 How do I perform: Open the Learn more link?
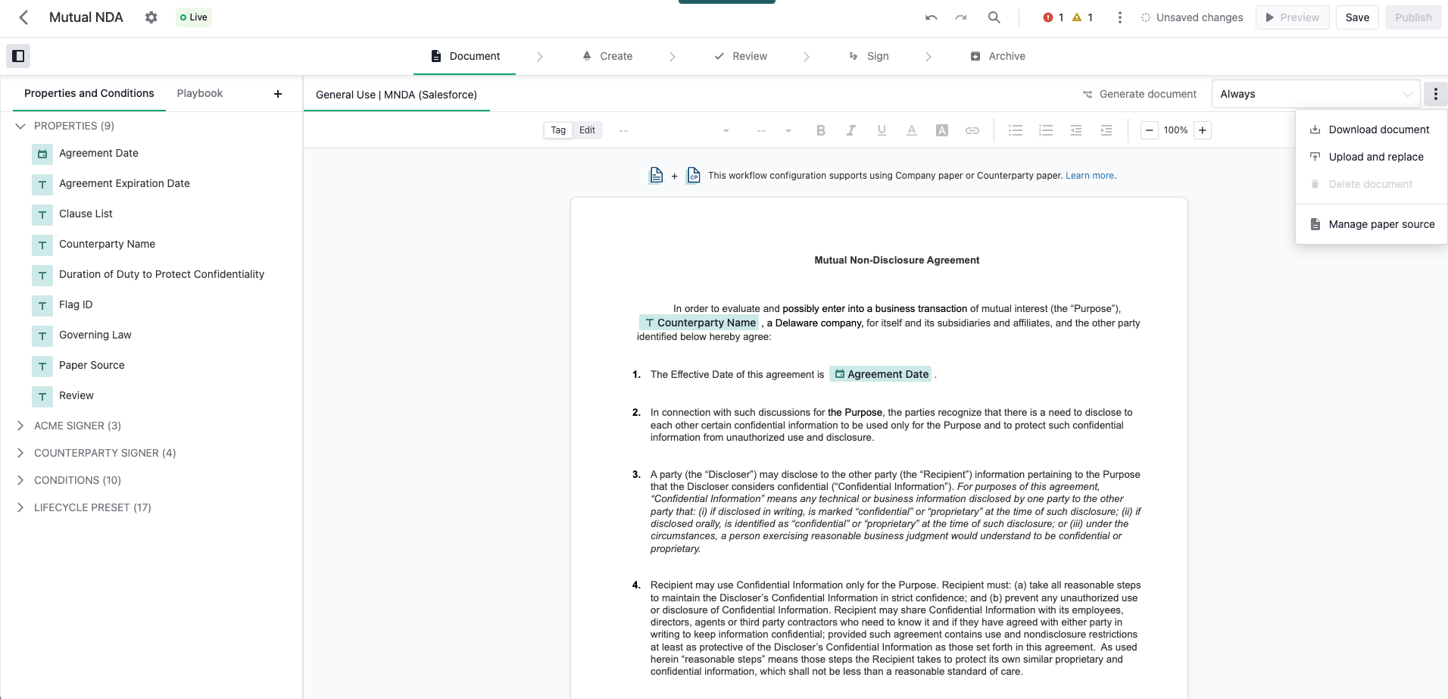coord(1089,176)
